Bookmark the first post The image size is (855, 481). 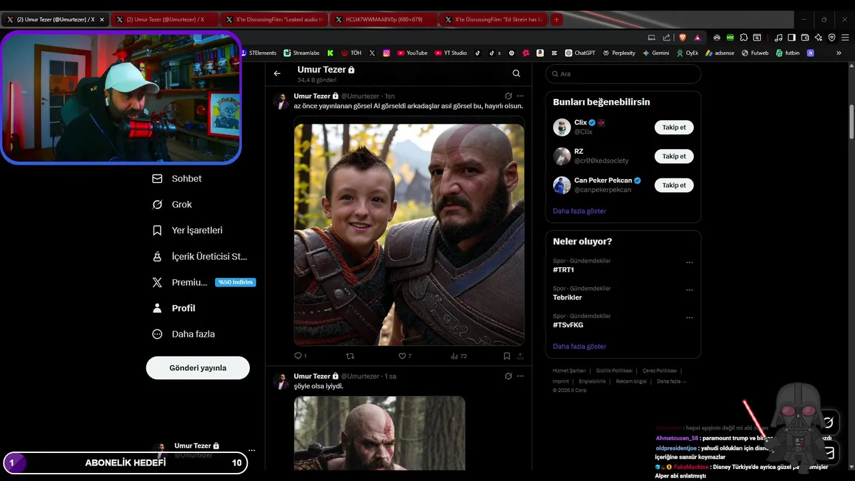(x=507, y=356)
